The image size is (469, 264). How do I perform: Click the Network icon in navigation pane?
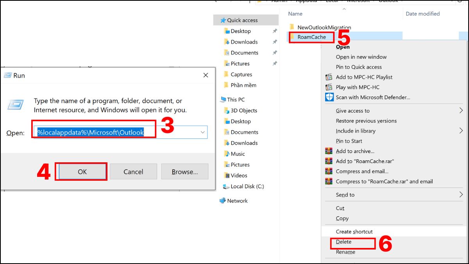click(223, 201)
